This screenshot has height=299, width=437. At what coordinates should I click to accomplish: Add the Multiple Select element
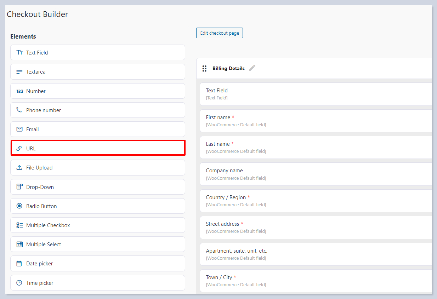(x=98, y=244)
